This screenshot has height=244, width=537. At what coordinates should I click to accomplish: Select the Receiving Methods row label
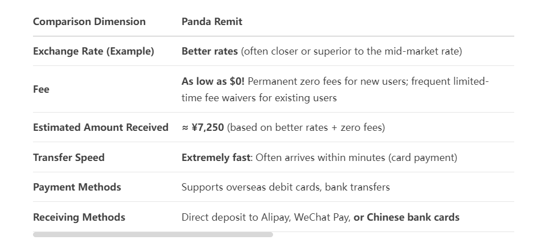point(79,217)
